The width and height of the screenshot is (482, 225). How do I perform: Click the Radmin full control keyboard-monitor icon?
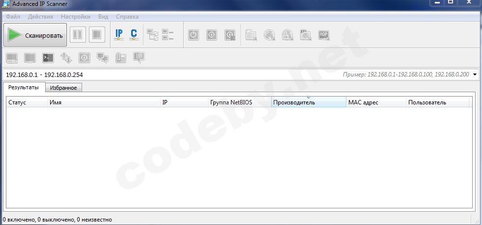point(12,58)
